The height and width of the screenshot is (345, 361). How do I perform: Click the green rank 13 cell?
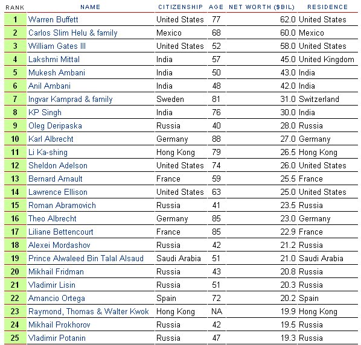click(15, 179)
